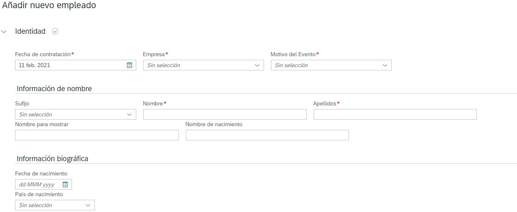Click the Información biográfica heading
This screenshot has height=212, width=517.
(x=52, y=159)
